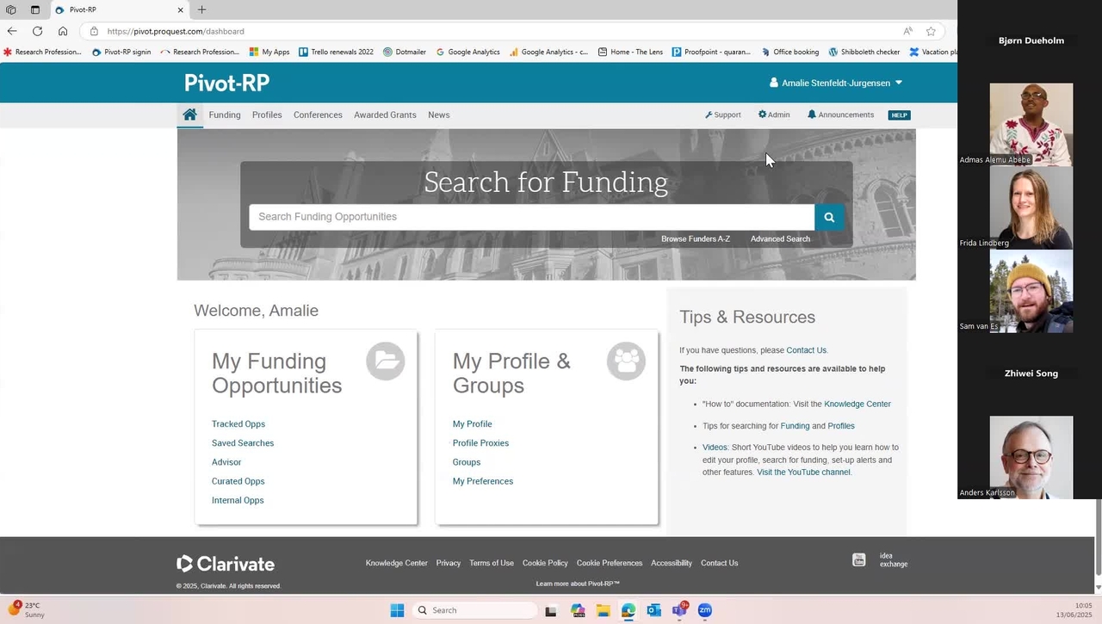Open footer Terms of Use link
The width and height of the screenshot is (1102, 624).
click(x=492, y=563)
